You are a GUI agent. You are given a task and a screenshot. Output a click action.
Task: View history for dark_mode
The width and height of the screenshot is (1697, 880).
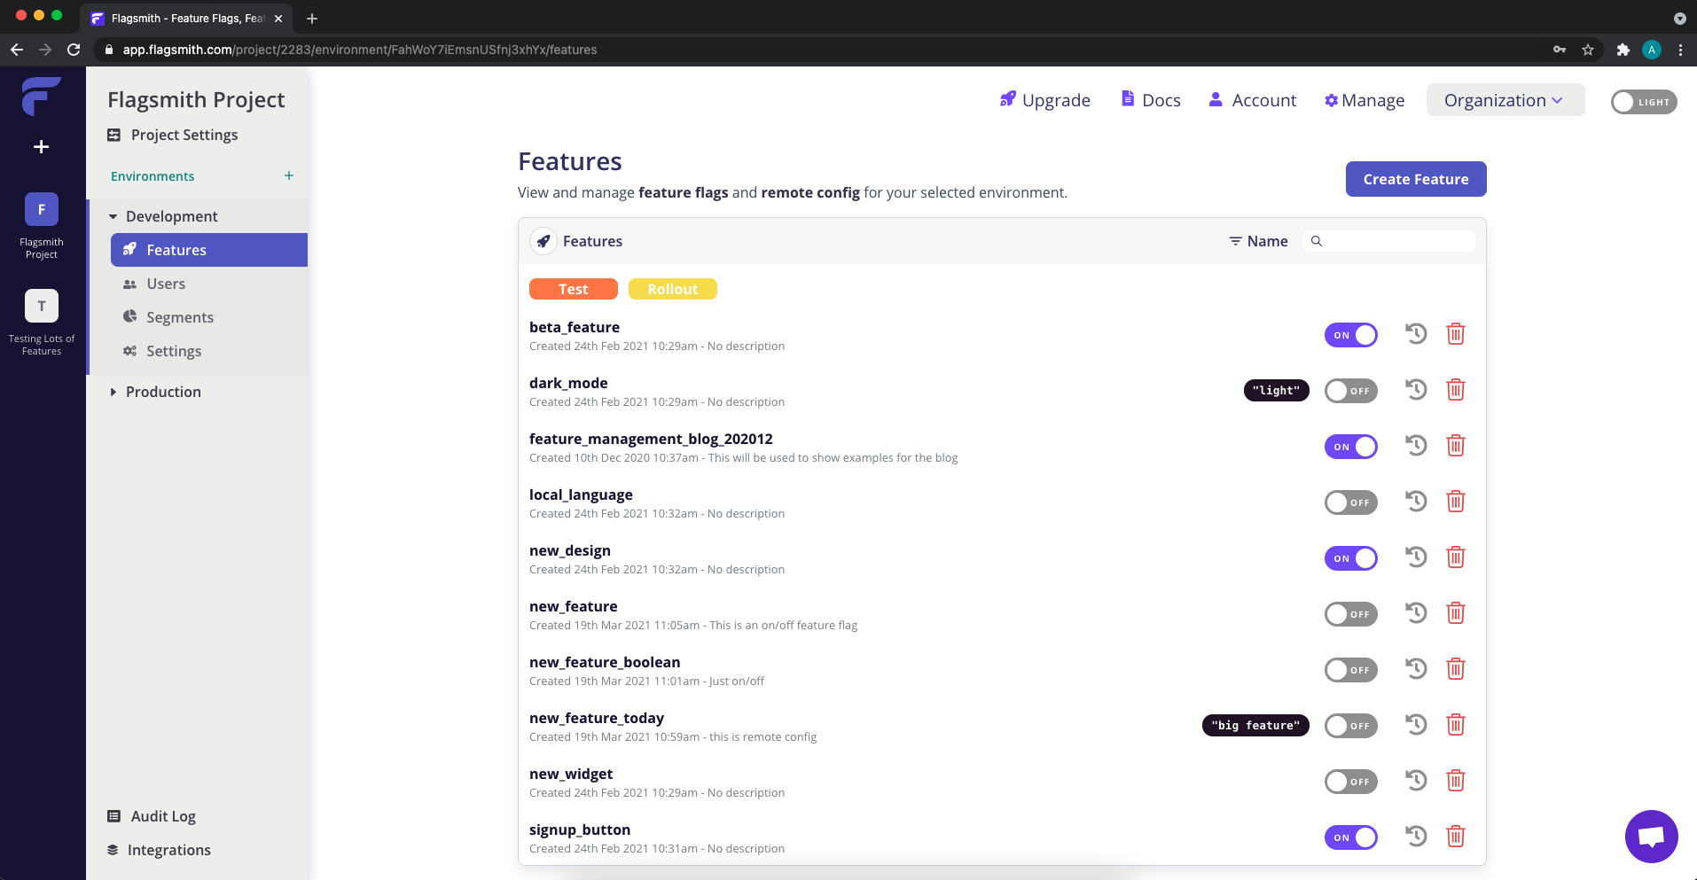click(1416, 390)
